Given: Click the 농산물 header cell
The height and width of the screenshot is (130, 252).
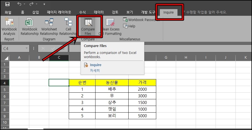Looking at the screenshot, I should [x=112, y=83].
